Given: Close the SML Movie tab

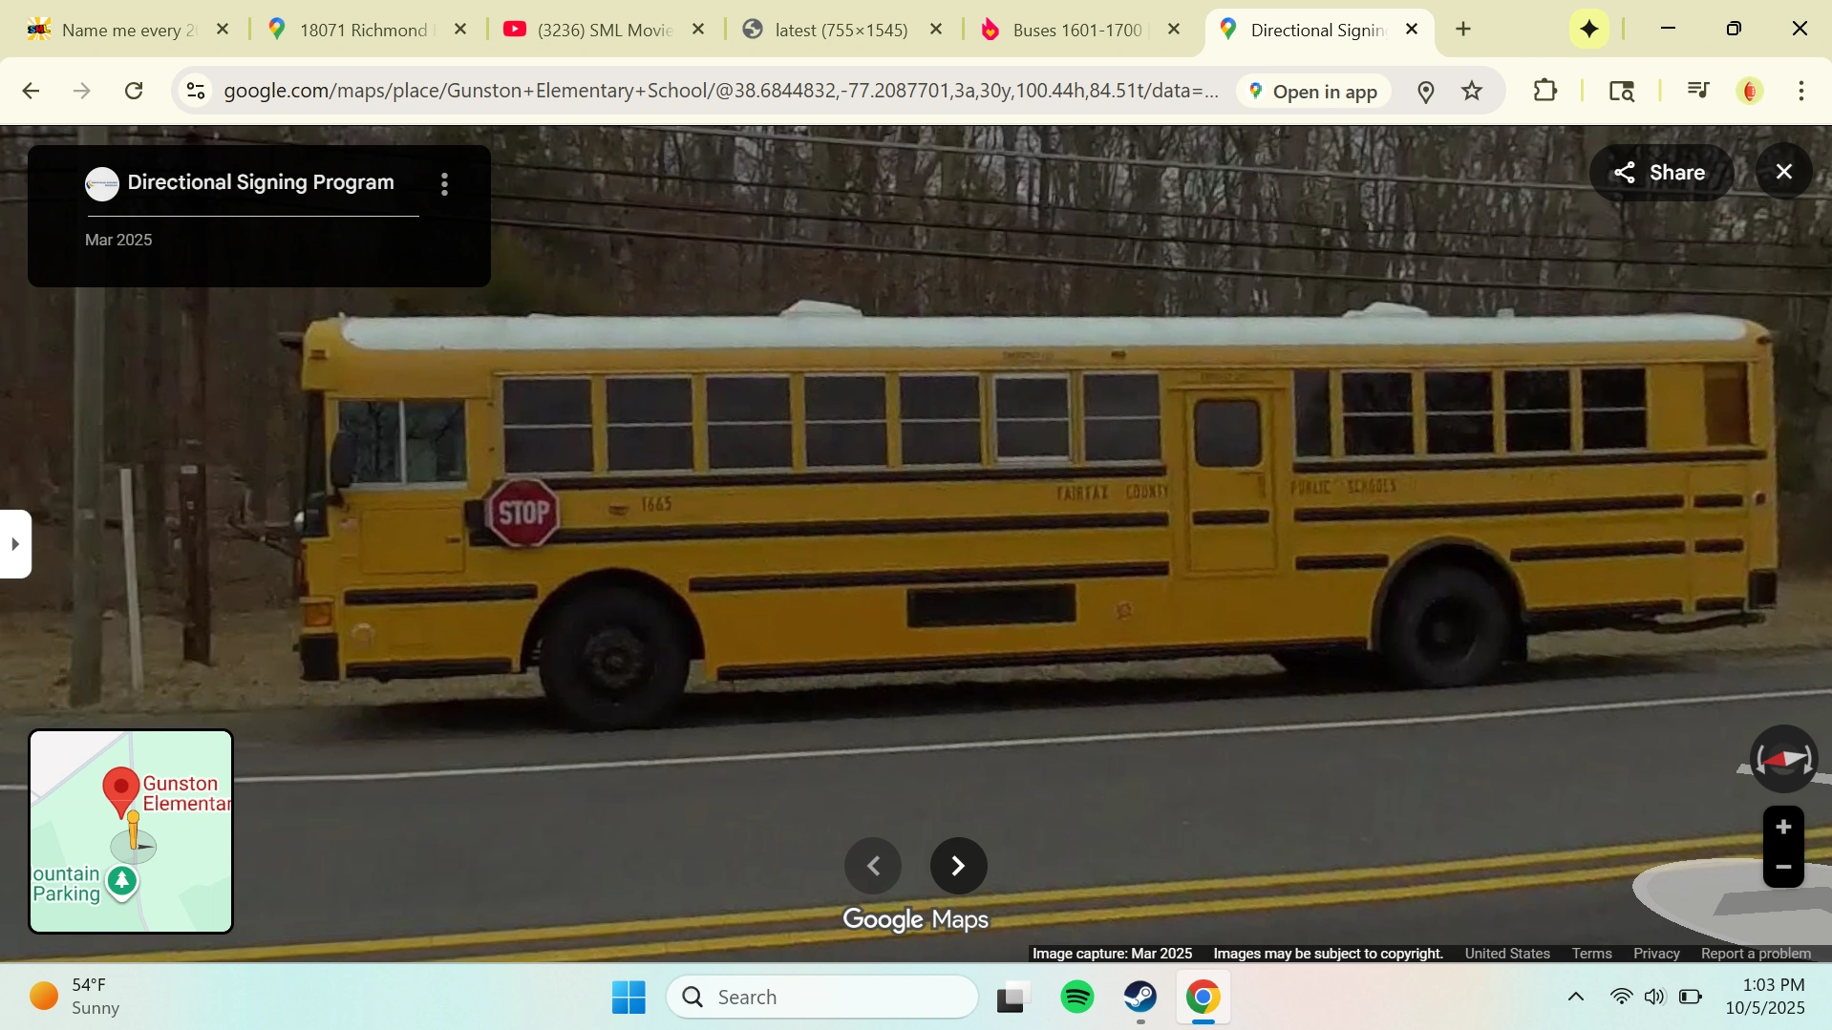Looking at the screenshot, I should click(698, 30).
